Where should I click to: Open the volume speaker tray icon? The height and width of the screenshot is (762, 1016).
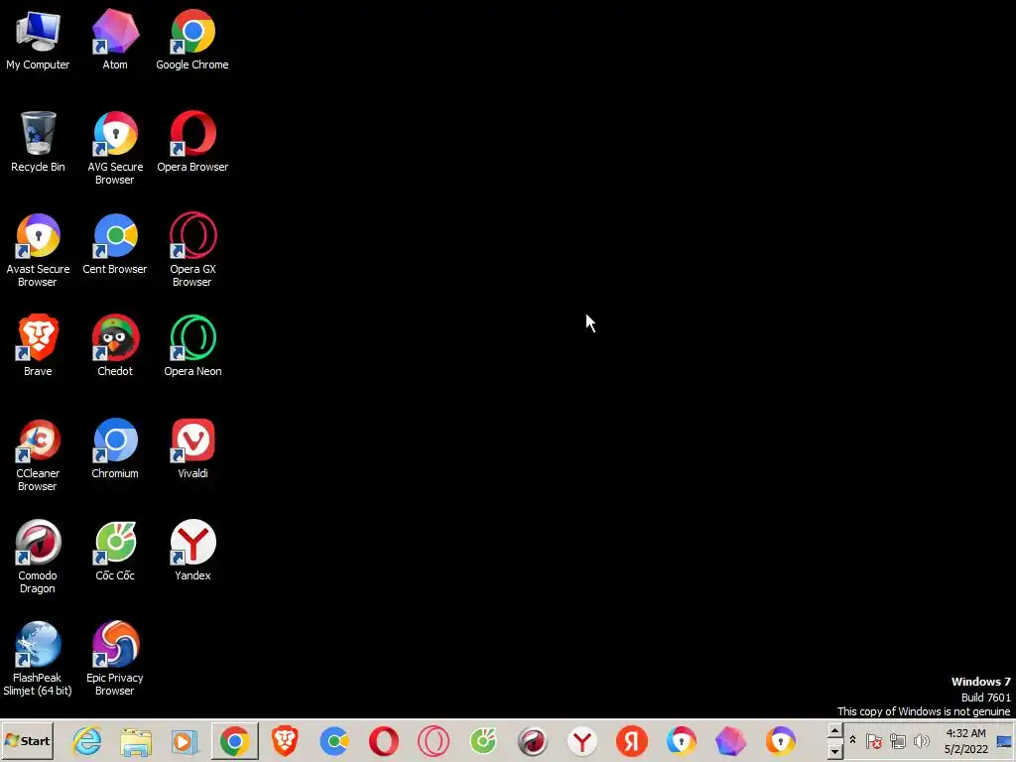(x=921, y=740)
